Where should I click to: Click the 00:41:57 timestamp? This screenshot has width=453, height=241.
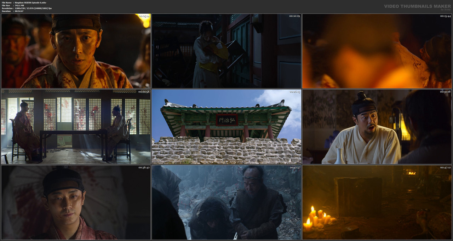(x=294, y=168)
